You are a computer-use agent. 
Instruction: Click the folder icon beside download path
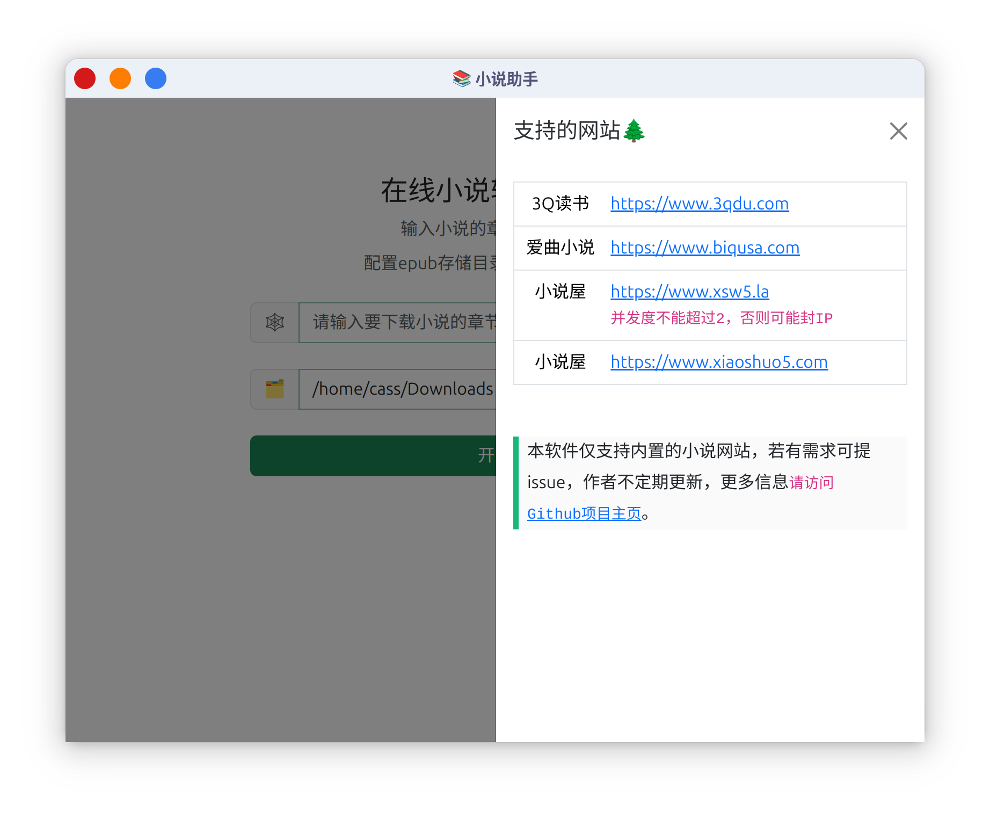click(x=275, y=389)
